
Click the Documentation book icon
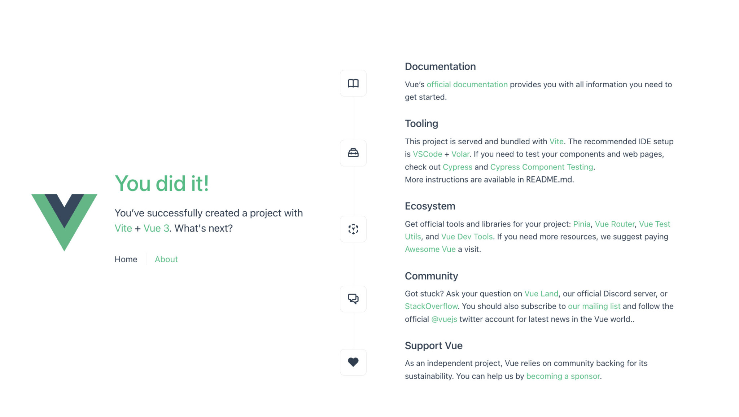click(353, 83)
